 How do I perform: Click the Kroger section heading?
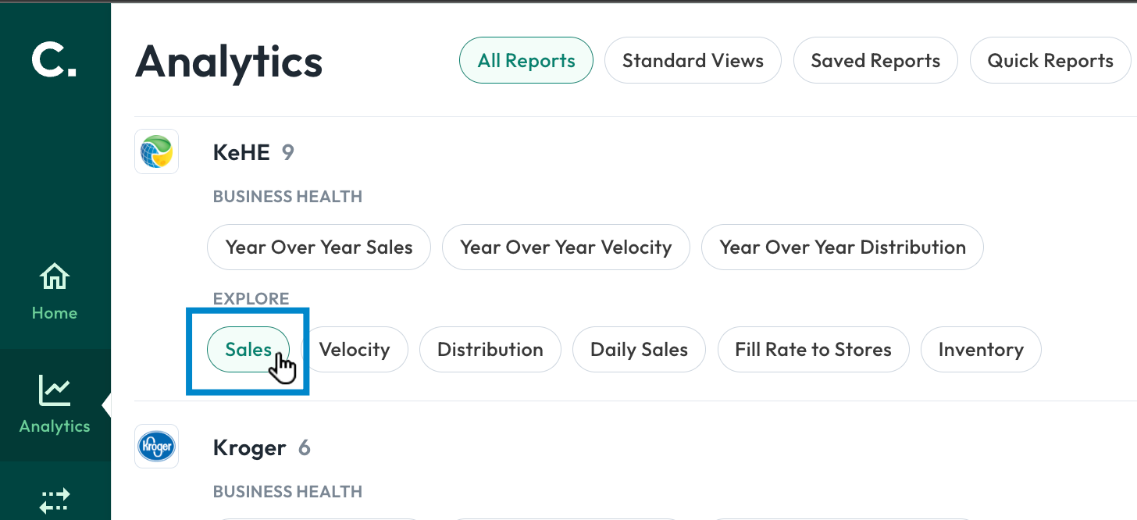(x=249, y=447)
